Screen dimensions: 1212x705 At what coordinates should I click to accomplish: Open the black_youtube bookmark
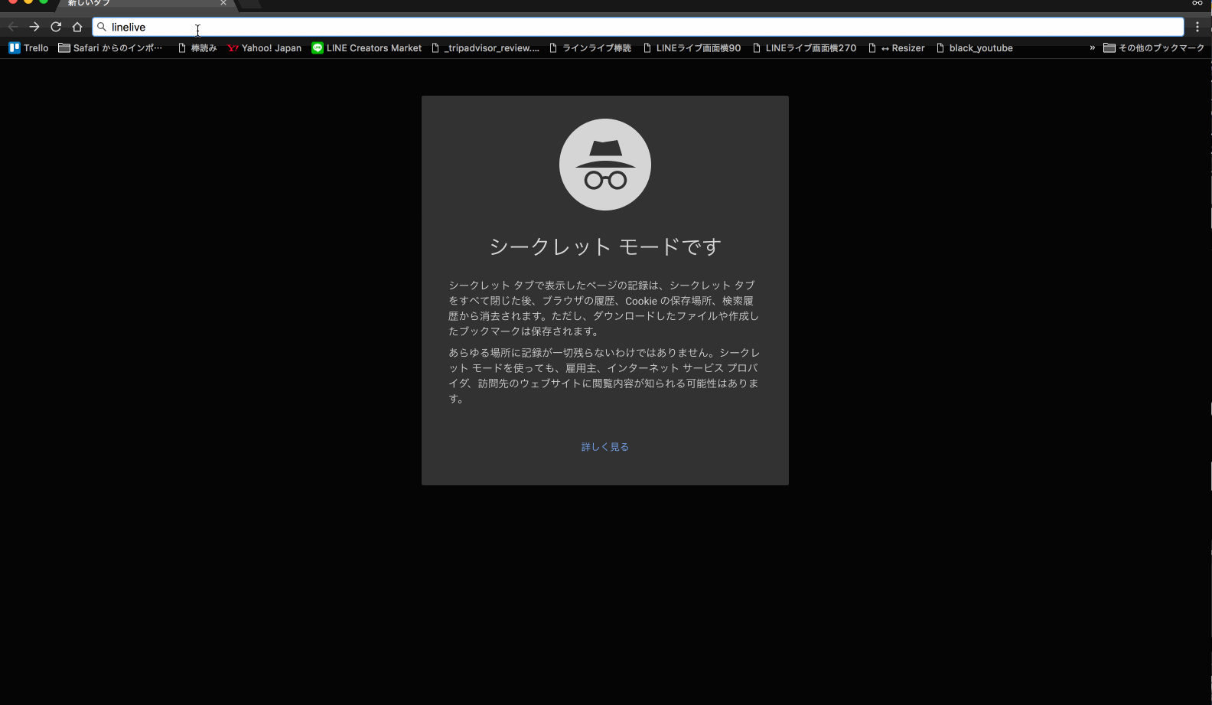point(974,47)
